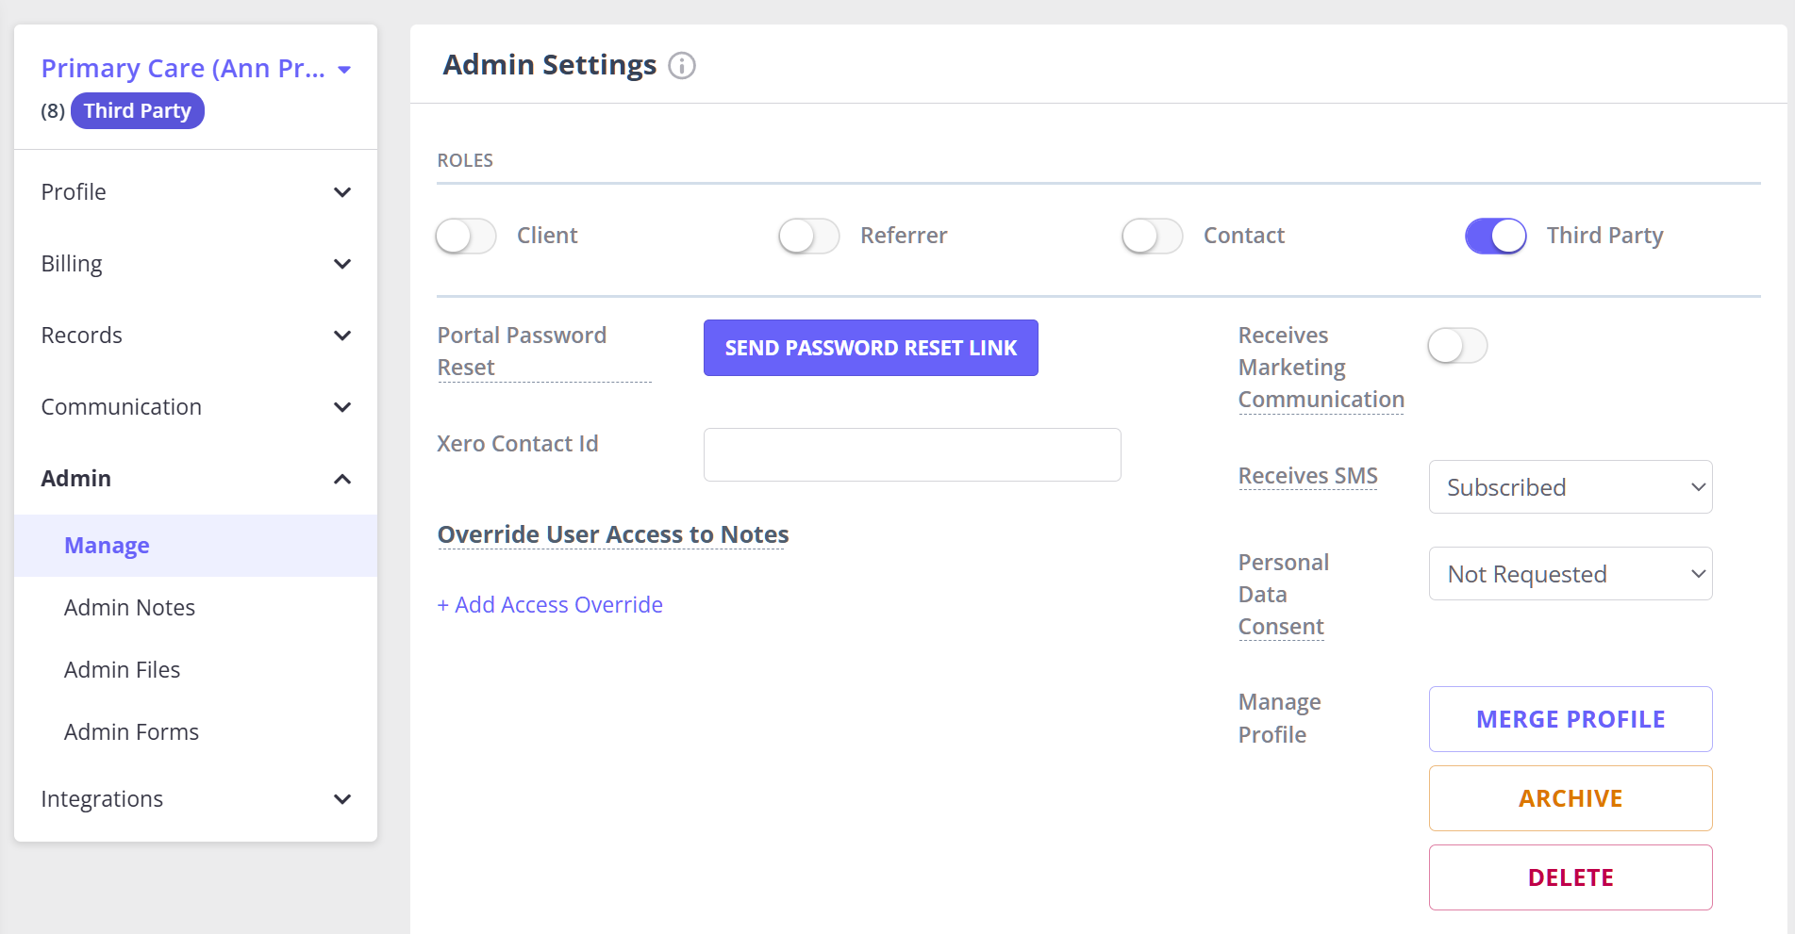
Task: Open the Primary Care profile dropdown caret
Action: 344,70
